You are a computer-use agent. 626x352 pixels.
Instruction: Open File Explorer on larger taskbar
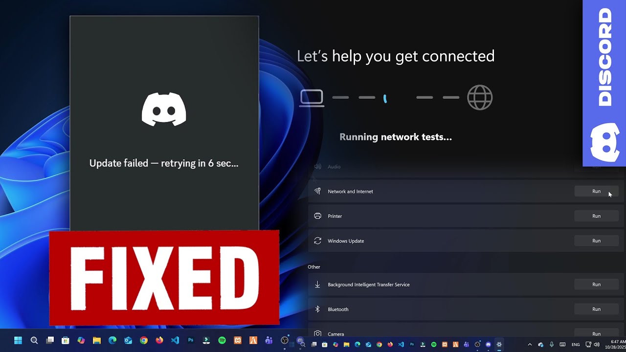tap(97, 340)
